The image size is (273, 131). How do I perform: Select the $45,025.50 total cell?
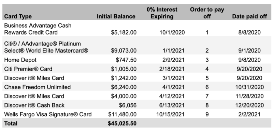122,123
